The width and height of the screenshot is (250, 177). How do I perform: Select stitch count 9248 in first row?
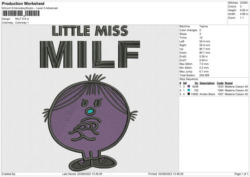195,86
